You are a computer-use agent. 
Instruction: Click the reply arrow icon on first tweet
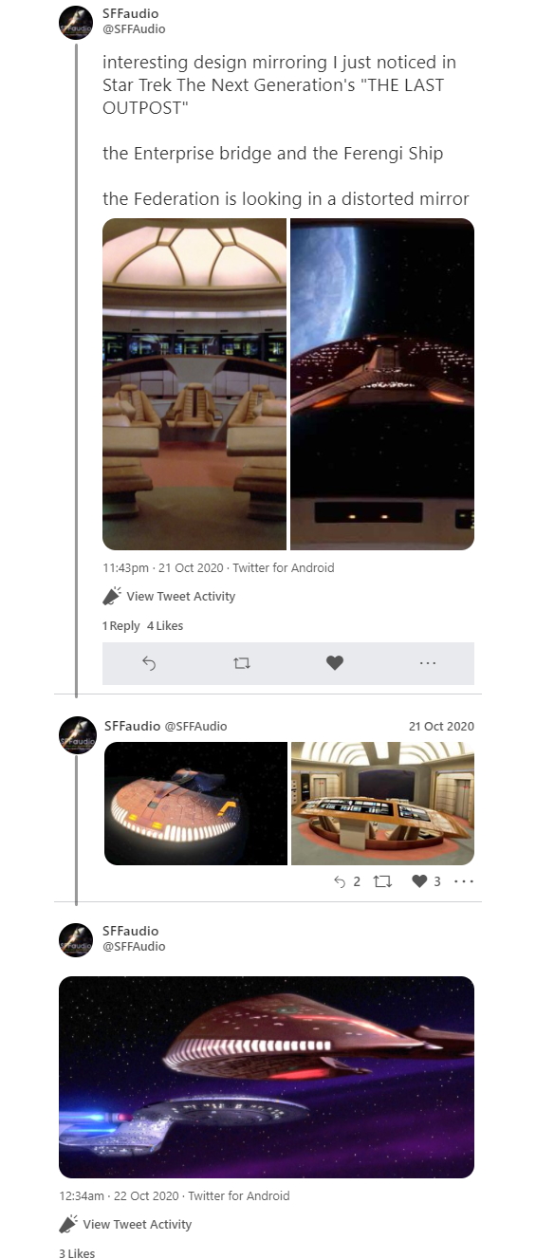pyautogui.click(x=148, y=663)
